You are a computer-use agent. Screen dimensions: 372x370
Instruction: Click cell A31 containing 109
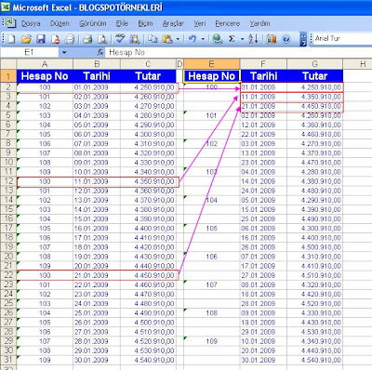45,360
